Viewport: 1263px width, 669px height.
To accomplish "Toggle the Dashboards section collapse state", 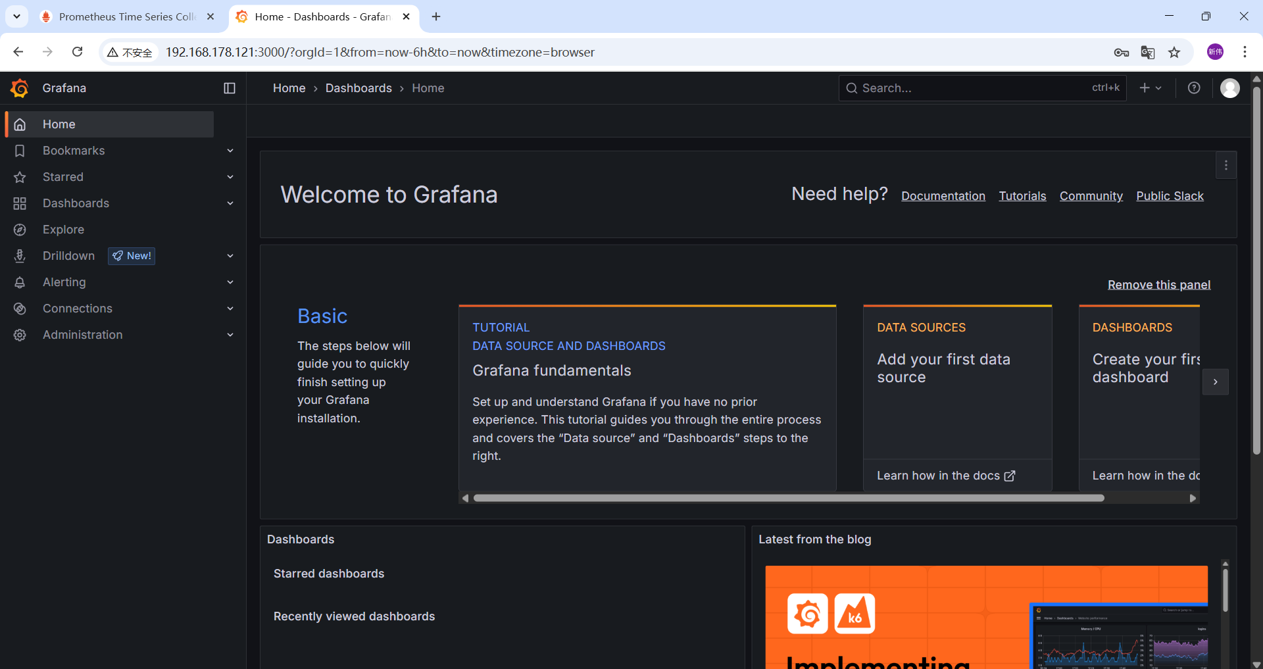I will (x=230, y=203).
